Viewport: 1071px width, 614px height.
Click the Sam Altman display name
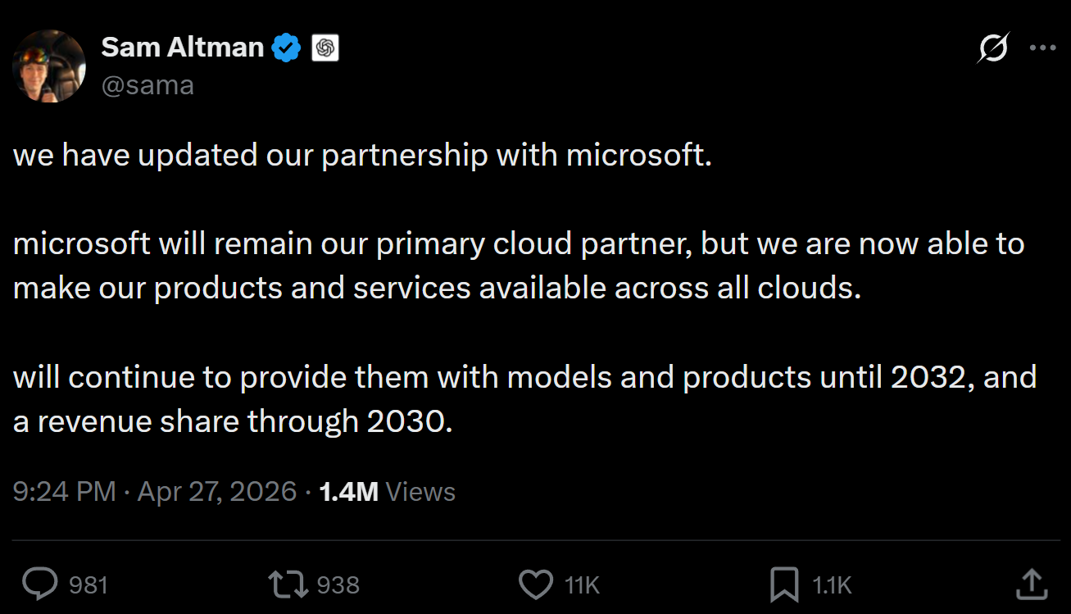tap(182, 48)
